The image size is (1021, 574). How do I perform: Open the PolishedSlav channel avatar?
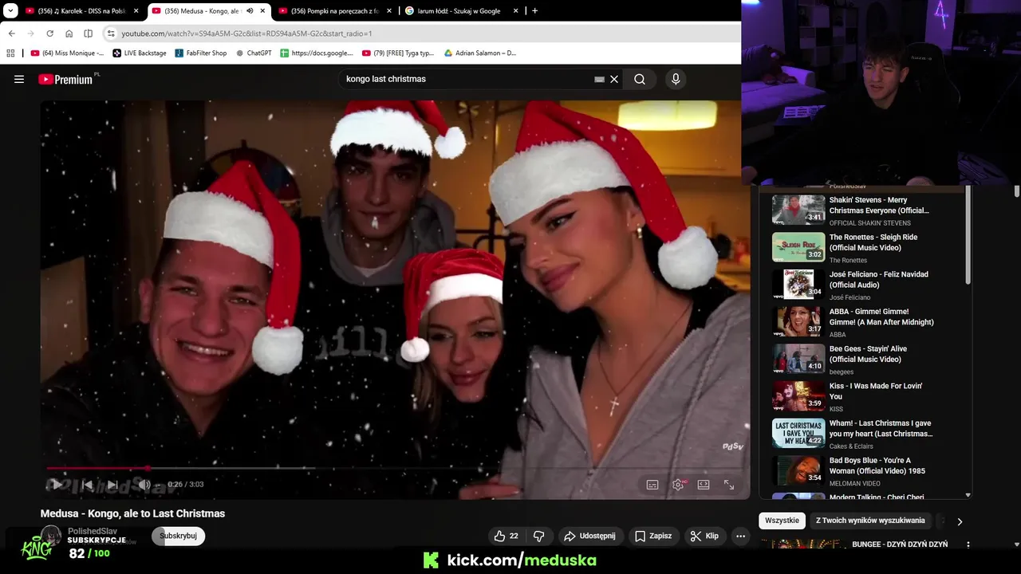51,536
